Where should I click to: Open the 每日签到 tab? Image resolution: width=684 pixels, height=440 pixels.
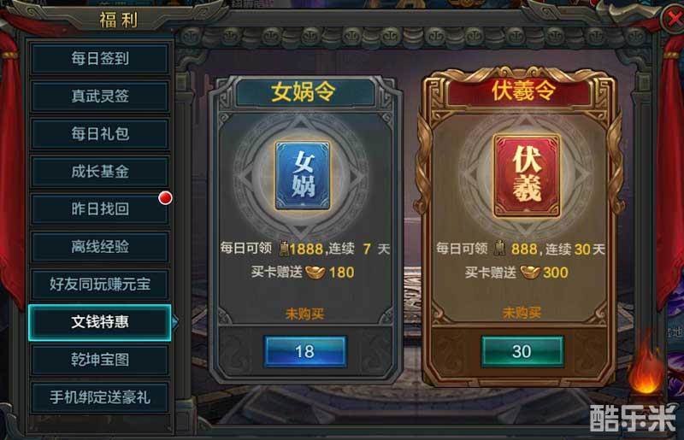coord(100,58)
